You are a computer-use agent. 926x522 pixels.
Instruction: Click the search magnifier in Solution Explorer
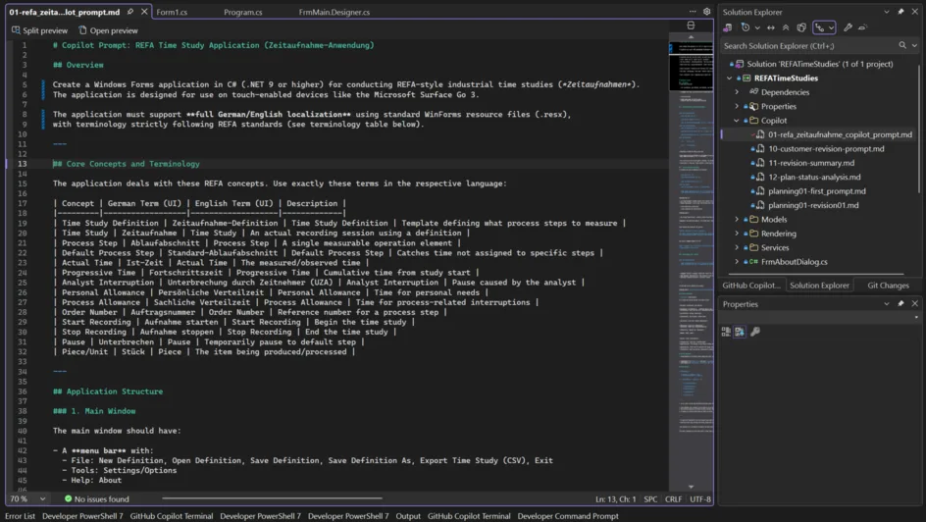tap(902, 45)
